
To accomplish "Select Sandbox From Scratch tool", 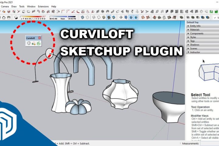I will 148,17.
